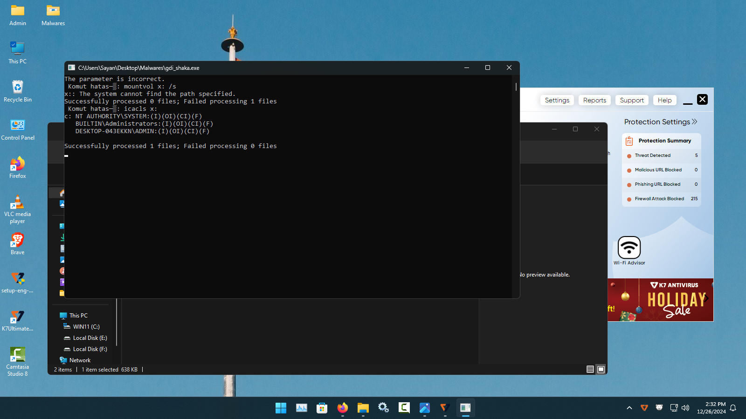Select WIN11 (C:) drive in navigation tree

[x=86, y=327]
